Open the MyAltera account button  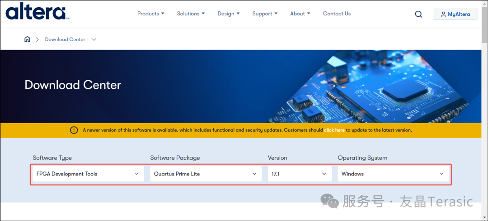pos(455,14)
